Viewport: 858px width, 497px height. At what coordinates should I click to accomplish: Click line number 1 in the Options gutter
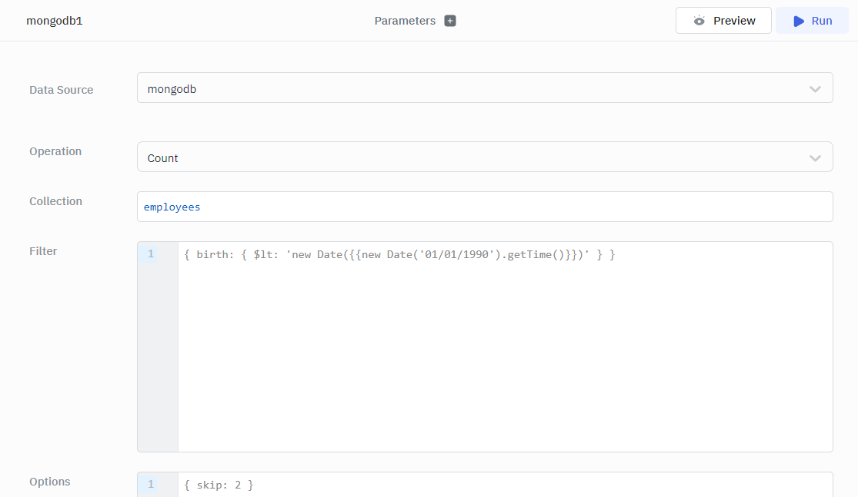[151, 485]
